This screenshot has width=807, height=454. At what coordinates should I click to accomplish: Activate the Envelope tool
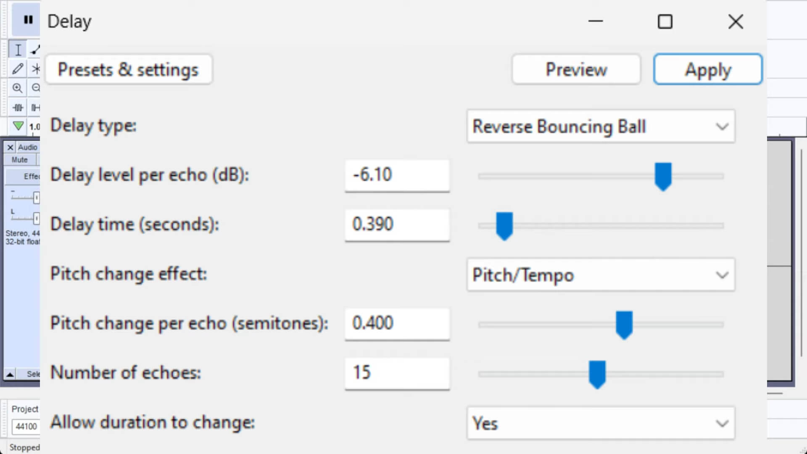(35, 50)
